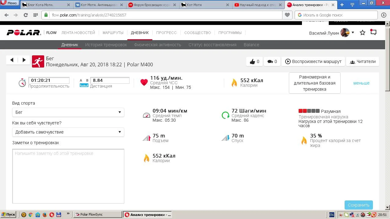Switch to the Блог Кота Моти browser tab
Screen dimensions: 390x219
(x=46, y=5)
